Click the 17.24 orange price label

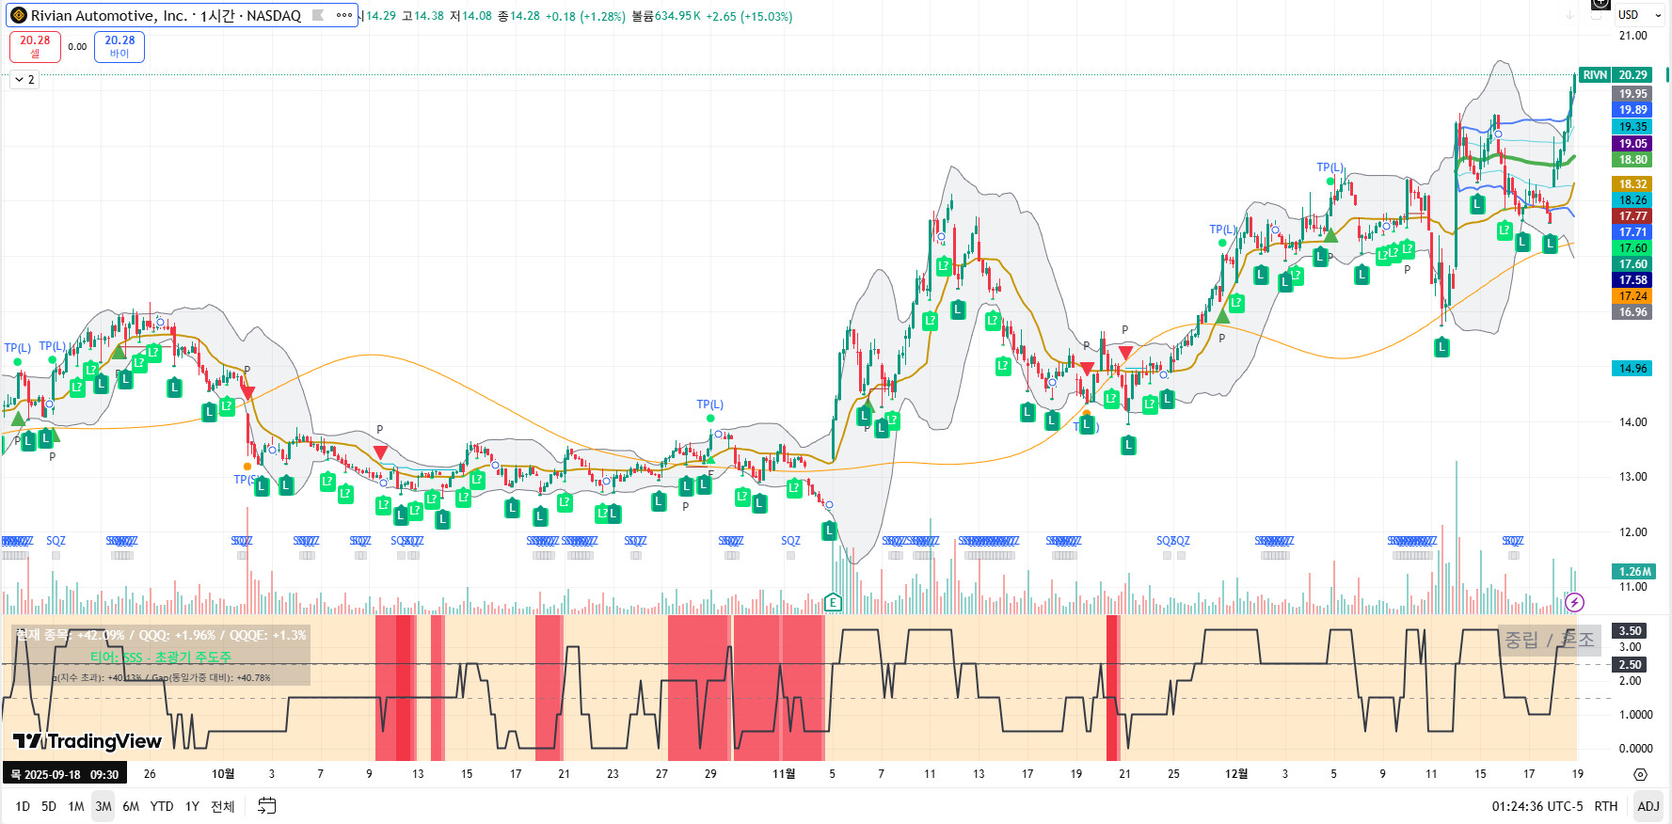1632,296
